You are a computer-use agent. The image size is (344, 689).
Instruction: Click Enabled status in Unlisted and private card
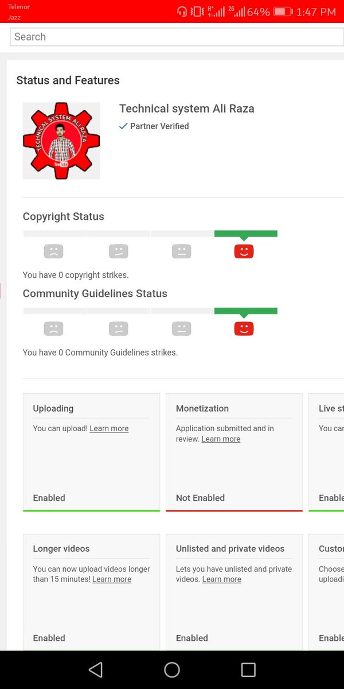pos(192,638)
